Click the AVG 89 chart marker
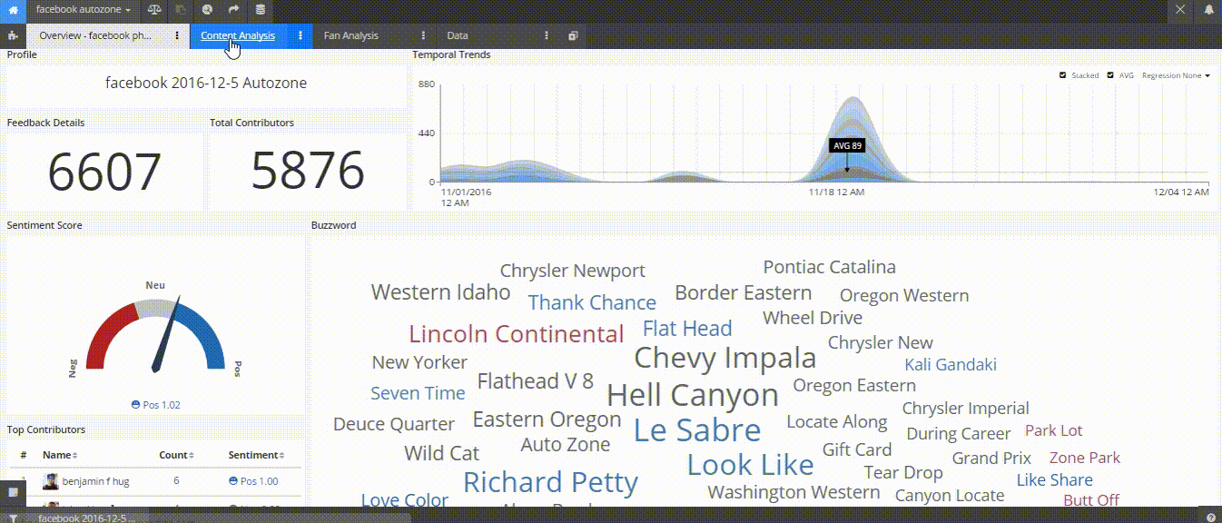Image resolution: width=1222 pixels, height=523 pixels. (846, 145)
